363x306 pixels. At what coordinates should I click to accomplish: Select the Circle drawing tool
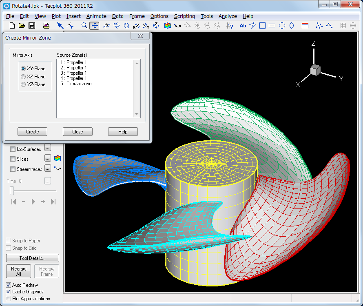pyautogui.click(x=282, y=25)
